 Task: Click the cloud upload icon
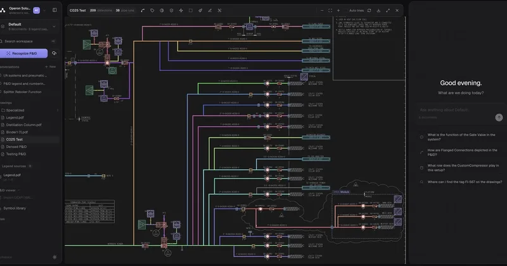coord(54,53)
